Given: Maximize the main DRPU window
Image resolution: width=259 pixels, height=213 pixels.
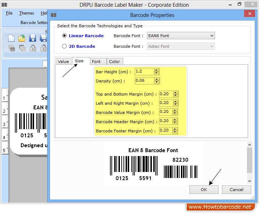Looking at the screenshot, I should 239,4.
